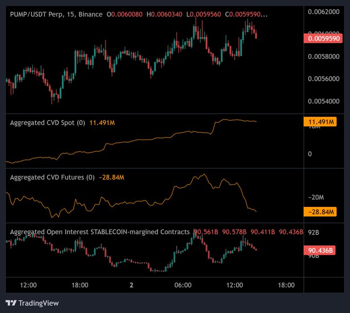Click the 90.436B value in the legend

pos(291,232)
